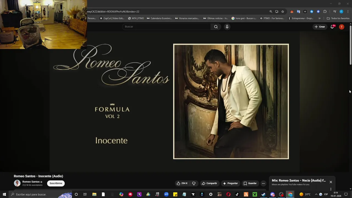The image size is (352, 198).
Task: Open more actions three-dot button under video
Action: point(263,183)
